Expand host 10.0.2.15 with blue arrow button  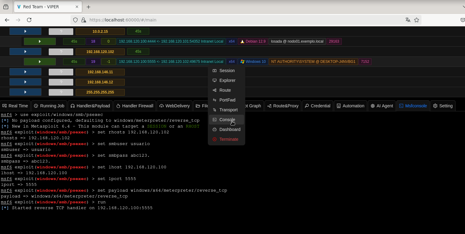pos(25,31)
